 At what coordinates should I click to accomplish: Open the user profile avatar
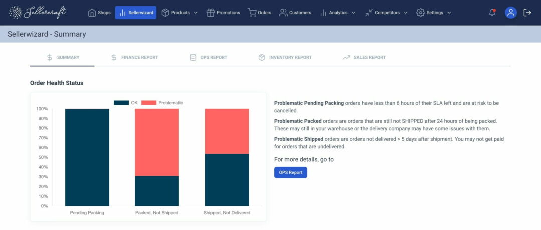pos(510,13)
